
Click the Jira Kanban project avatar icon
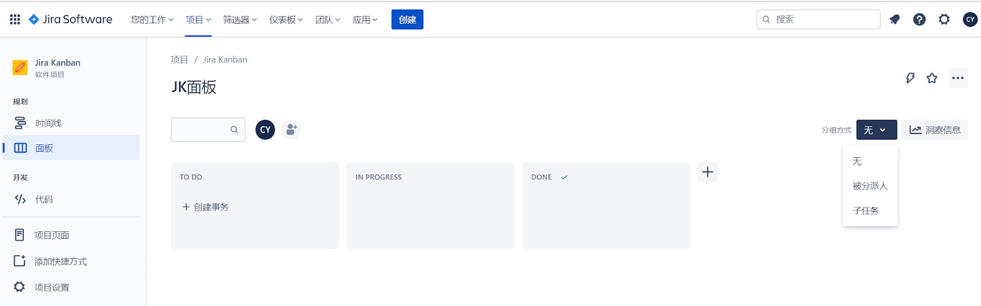point(20,67)
